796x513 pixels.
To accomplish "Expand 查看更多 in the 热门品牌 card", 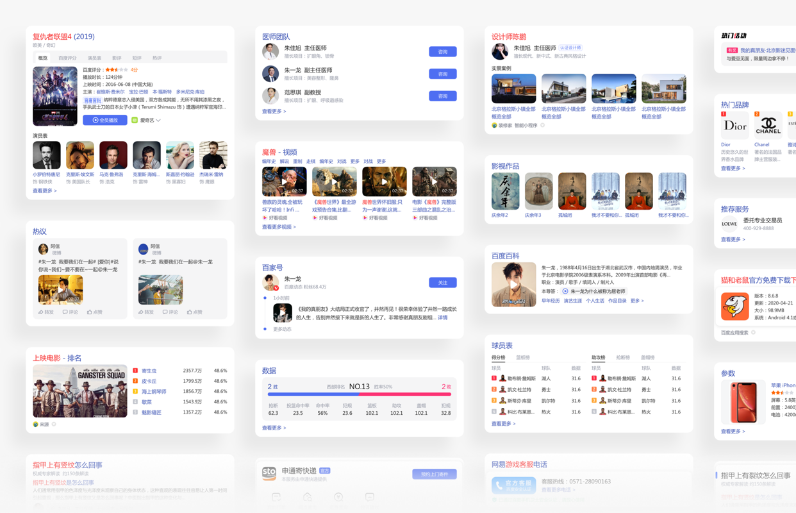I will [x=733, y=169].
